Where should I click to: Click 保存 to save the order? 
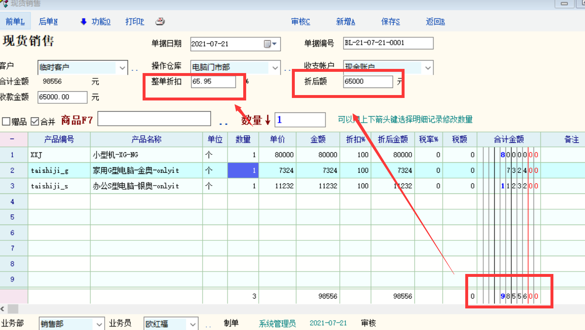[390, 22]
